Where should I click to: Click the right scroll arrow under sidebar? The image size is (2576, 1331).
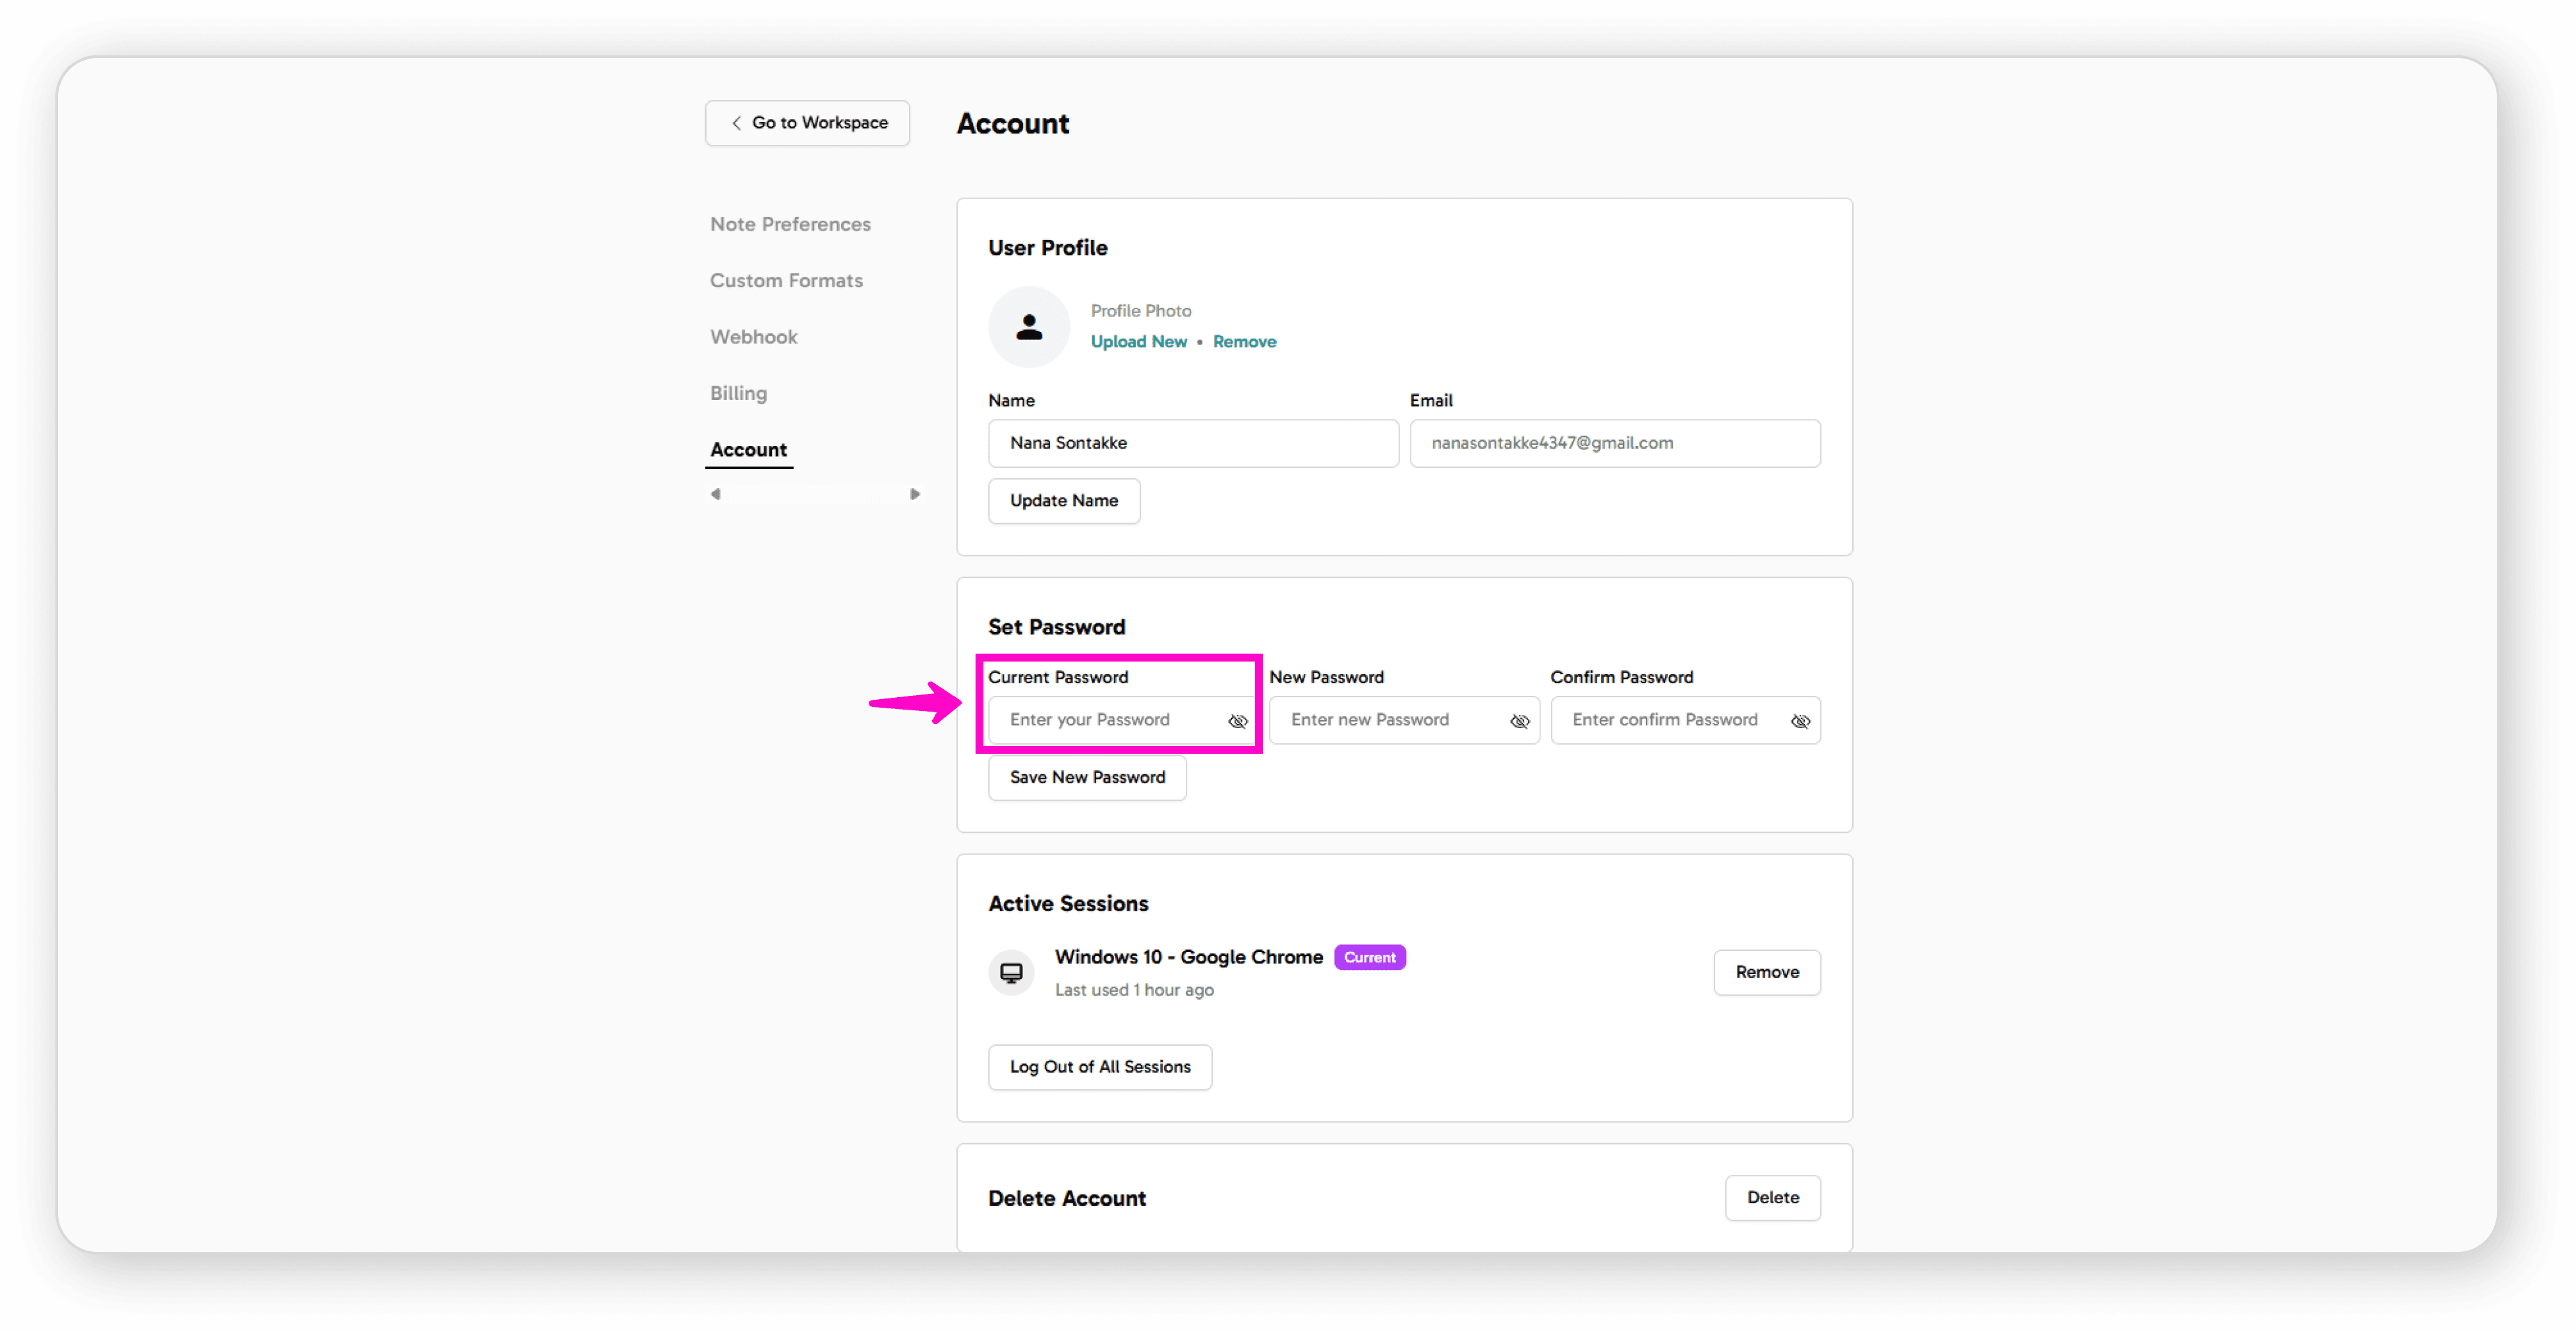[x=914, y=494]
